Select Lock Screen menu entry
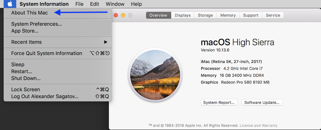Image resolution: width=321 pixels, height=130 pixels. click(x=26, y=90)
